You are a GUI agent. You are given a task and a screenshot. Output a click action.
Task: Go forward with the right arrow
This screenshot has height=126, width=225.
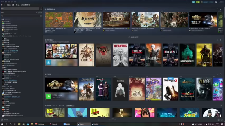pyautogui.click(x=4, y=5)
